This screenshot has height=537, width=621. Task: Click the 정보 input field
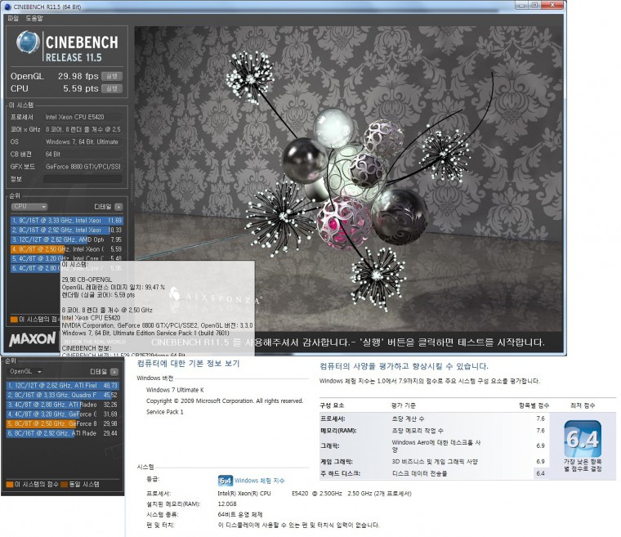[83, 179]
